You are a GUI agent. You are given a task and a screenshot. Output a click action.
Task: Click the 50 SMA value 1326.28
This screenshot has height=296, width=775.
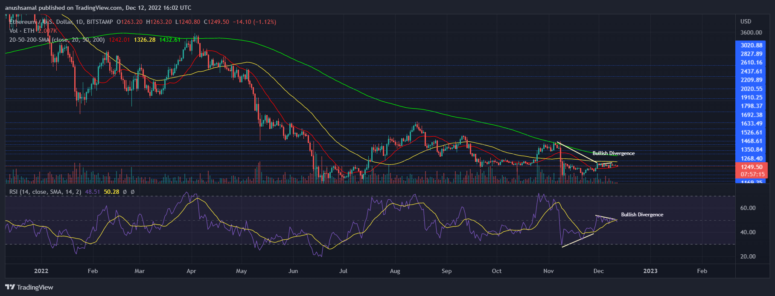coord(144,40)
